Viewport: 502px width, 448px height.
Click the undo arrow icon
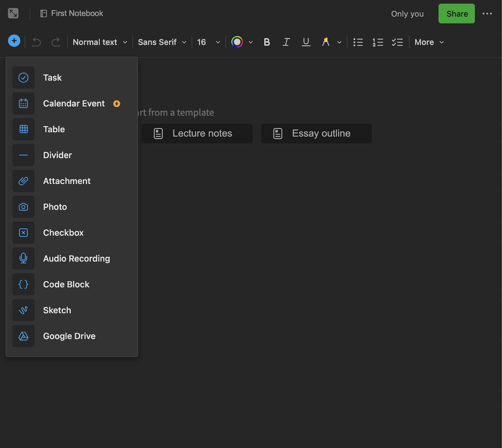(x=37, y=42)
